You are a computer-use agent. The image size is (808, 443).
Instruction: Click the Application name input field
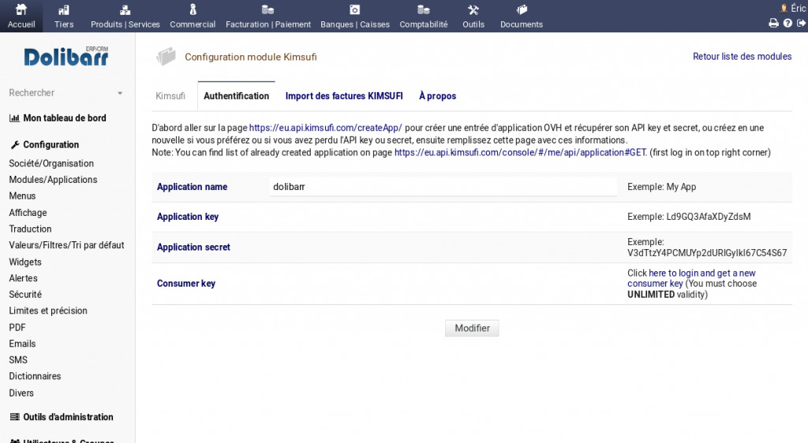442,187
